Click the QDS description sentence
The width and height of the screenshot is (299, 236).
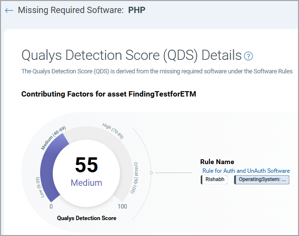coord(157,71)
